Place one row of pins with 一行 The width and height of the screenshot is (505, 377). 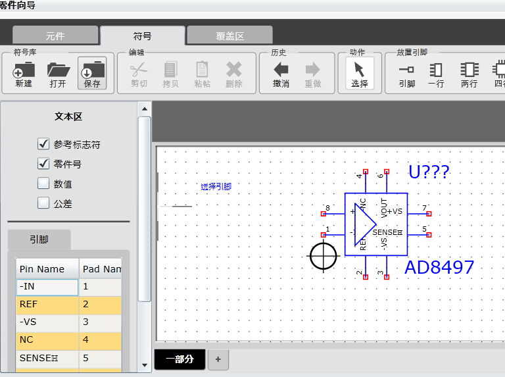click(x=436, y=75)
